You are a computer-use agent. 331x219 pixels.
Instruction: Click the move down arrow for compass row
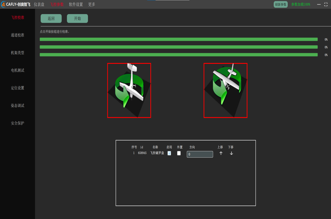(x=231, y=153)
